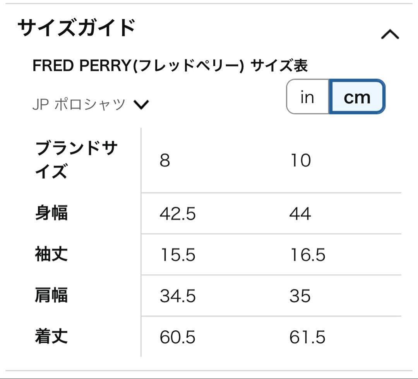Screen dimensions: 418x379
Task: Select the 袖丈 row label
Action: point(51,255)
